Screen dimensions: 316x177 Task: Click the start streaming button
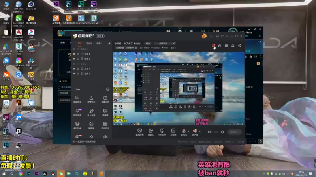[234, 132]
